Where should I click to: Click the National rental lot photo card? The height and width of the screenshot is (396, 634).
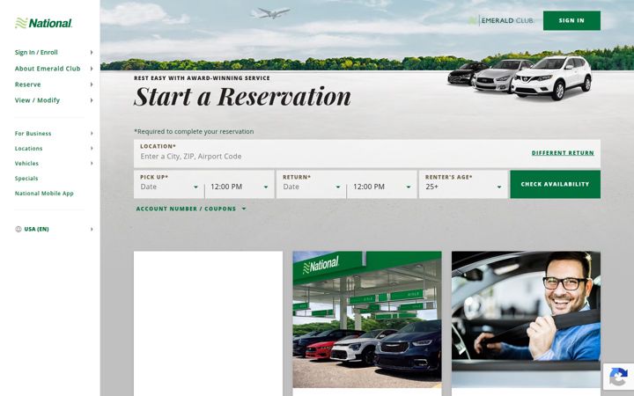[367, 319]
